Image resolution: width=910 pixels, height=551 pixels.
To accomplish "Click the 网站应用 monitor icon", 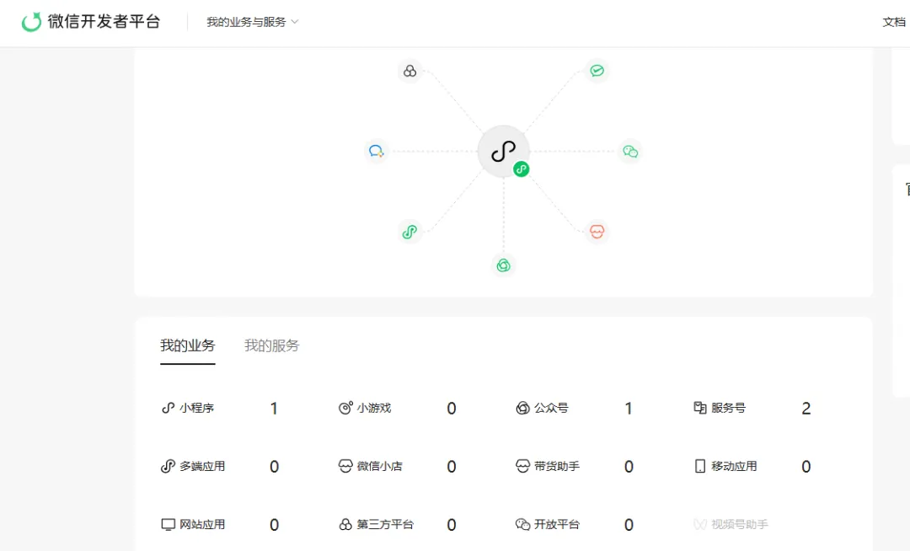I will [168, 524].
